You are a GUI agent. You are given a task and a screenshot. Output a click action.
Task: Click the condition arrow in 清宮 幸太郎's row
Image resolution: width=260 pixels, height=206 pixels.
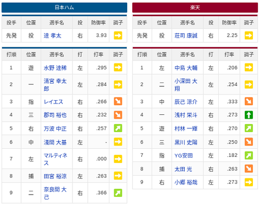click(118, 85)
